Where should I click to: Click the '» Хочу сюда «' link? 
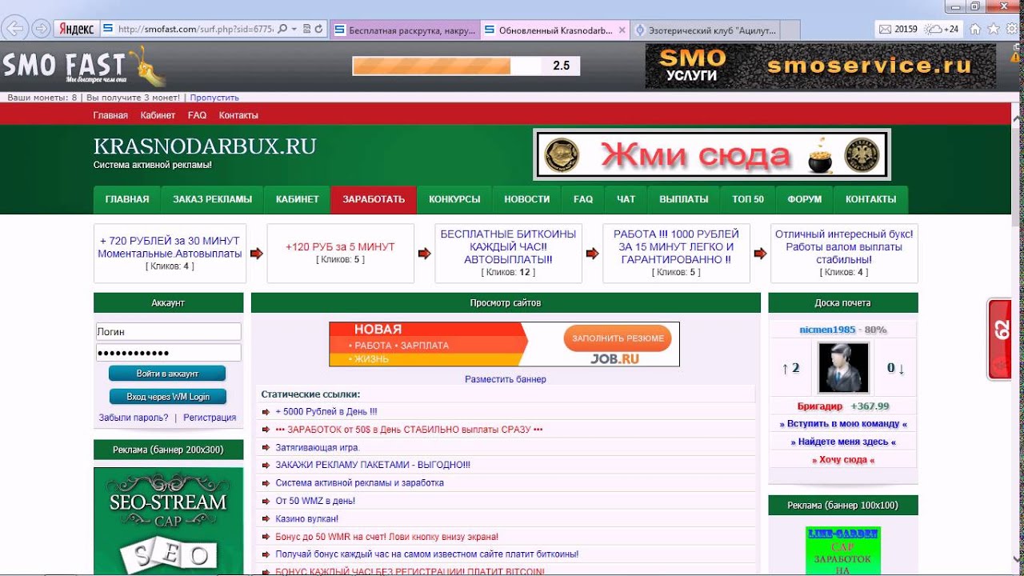point(843,460)
